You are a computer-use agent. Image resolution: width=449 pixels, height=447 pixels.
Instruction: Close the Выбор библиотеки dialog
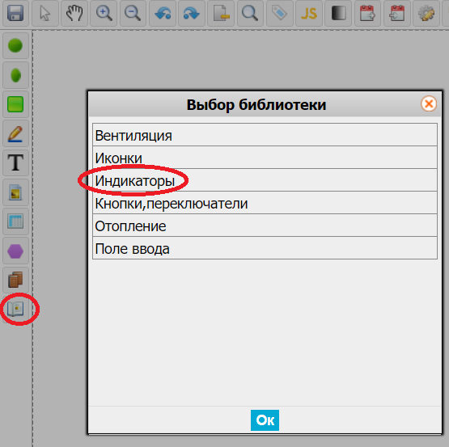tap(429, 103)
